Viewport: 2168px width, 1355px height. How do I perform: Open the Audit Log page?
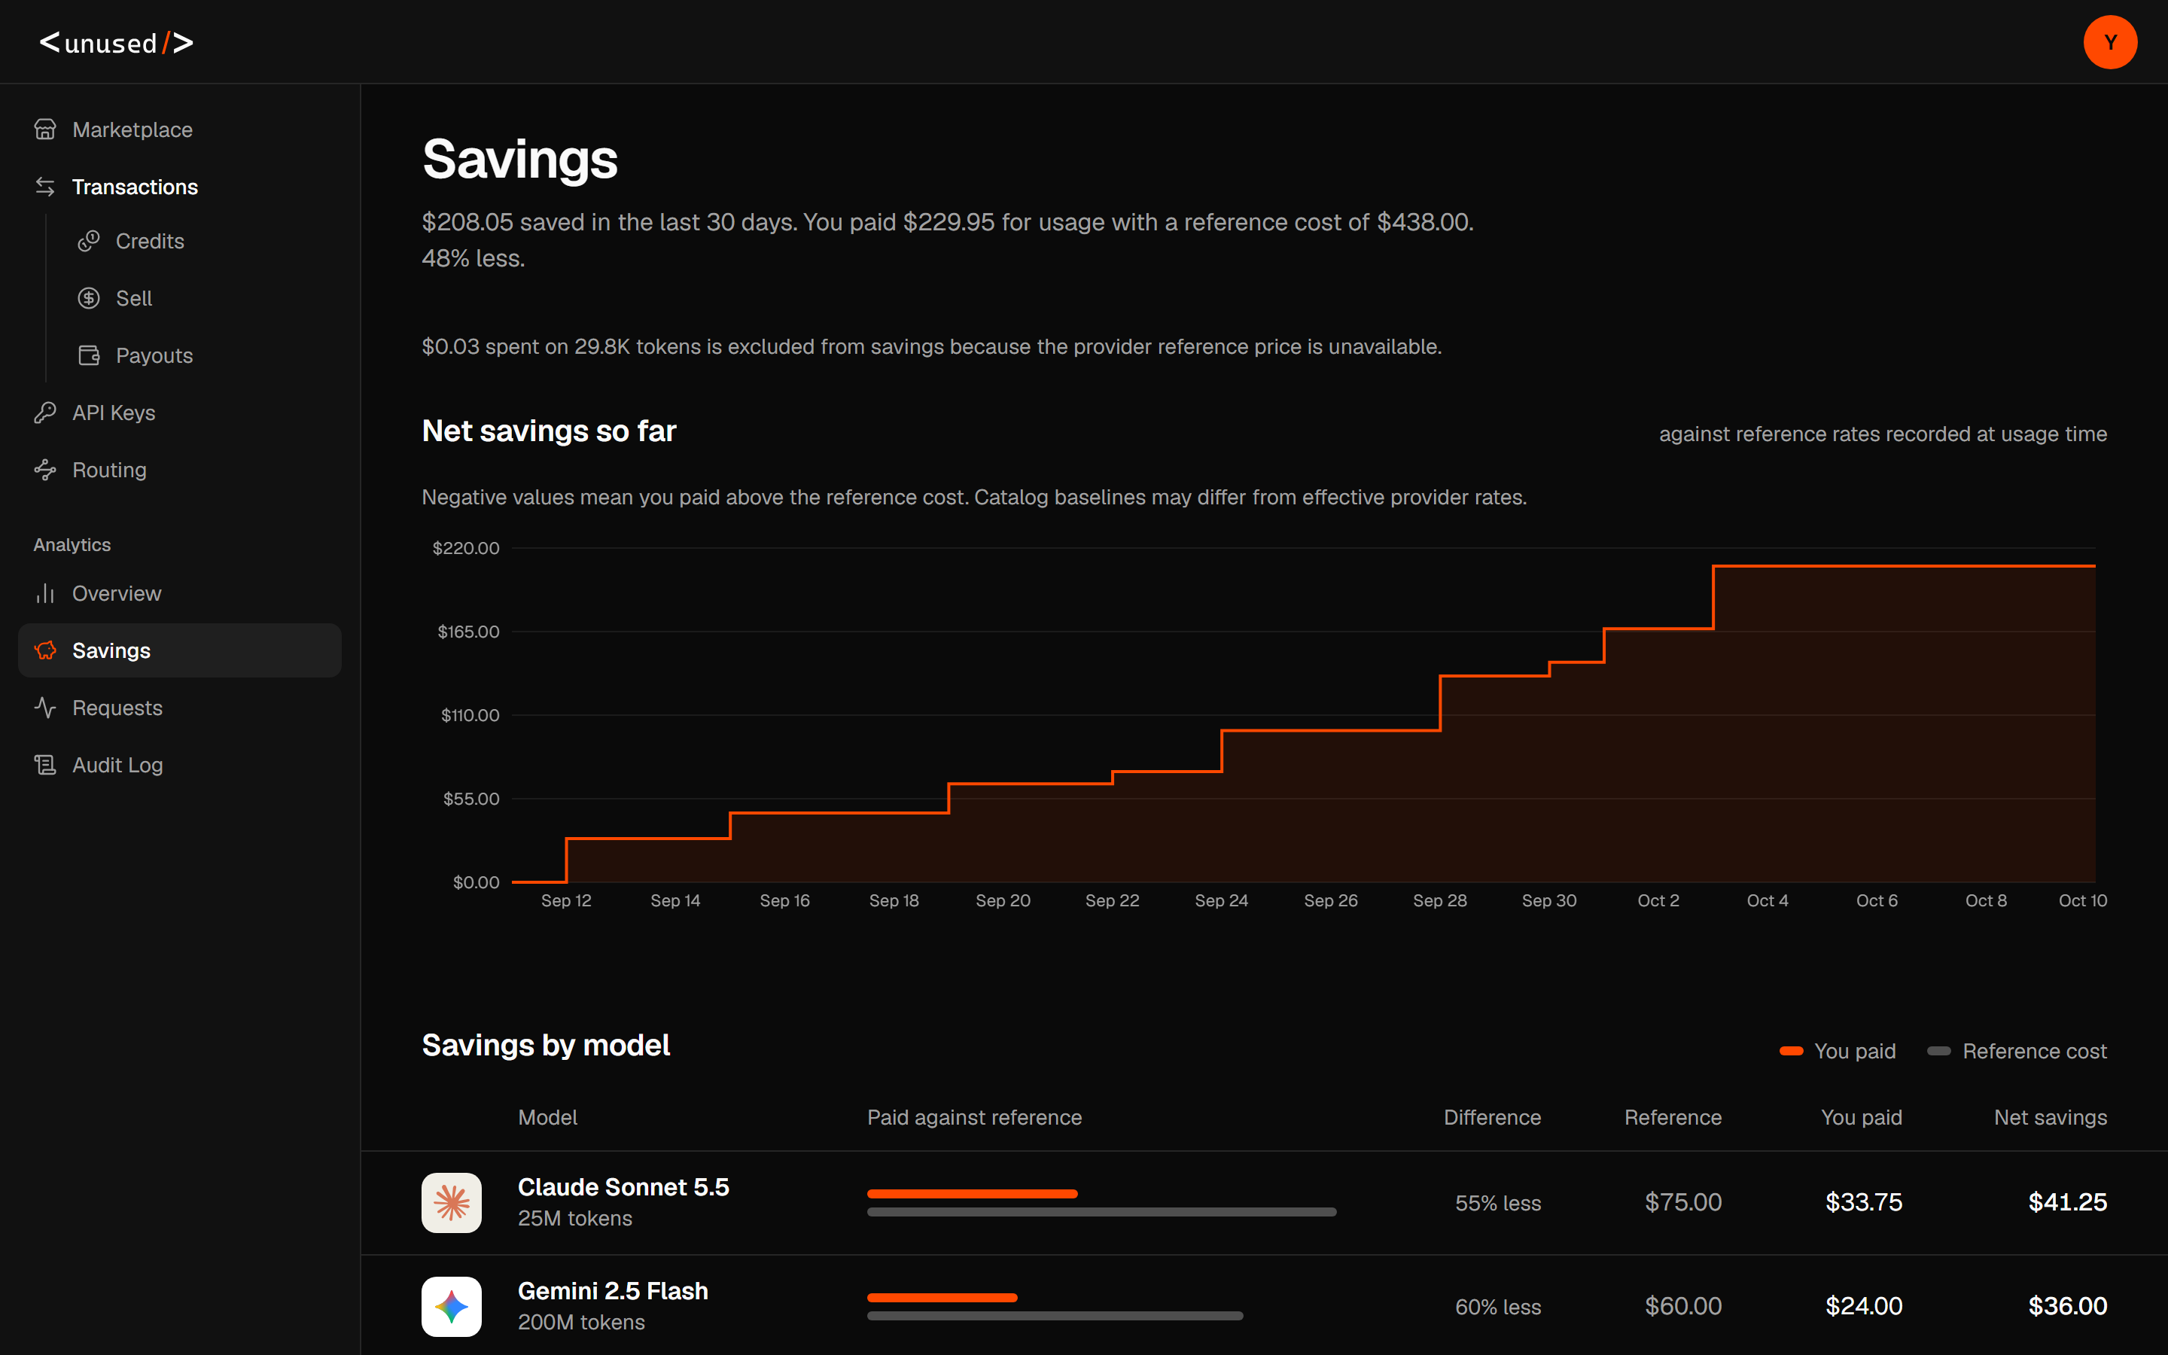point(179,766)
